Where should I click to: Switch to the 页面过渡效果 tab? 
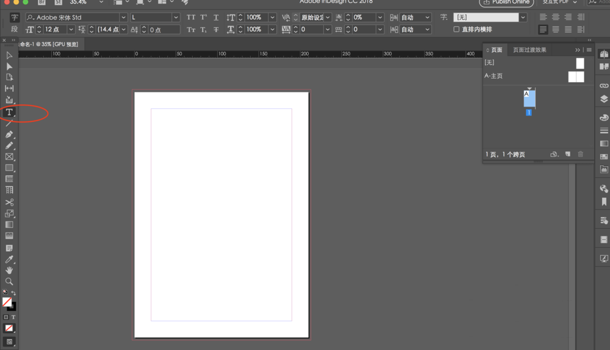529,50
